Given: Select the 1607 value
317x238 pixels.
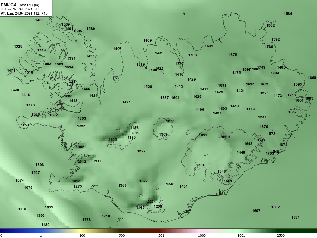Looking at the screenshot, I should (256, 211).
